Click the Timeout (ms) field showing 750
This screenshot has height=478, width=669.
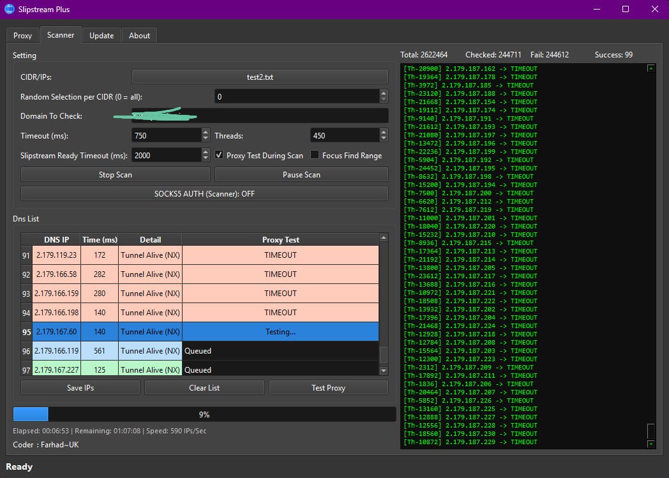tap(167, 135)
